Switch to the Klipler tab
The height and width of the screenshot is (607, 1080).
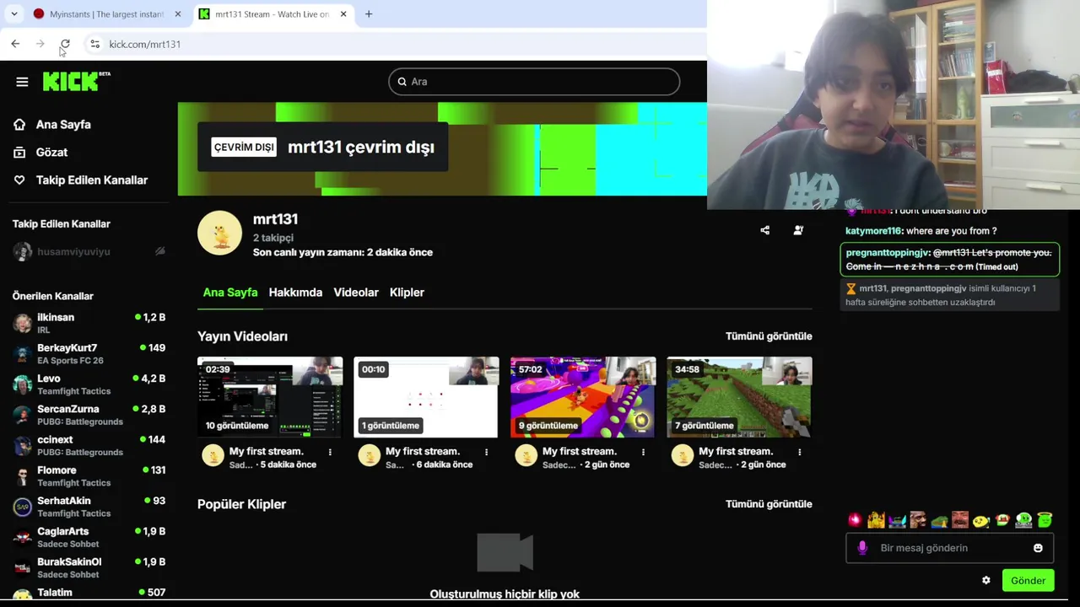pyautogui.click(x=407, y=293)
